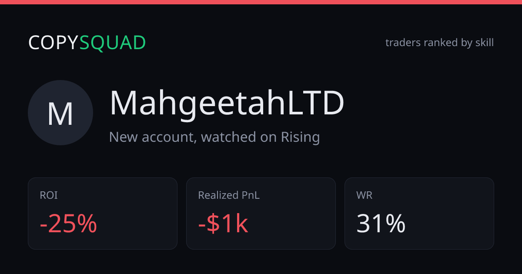
Task: Open the circular M avatar
Action: (60, 113)
